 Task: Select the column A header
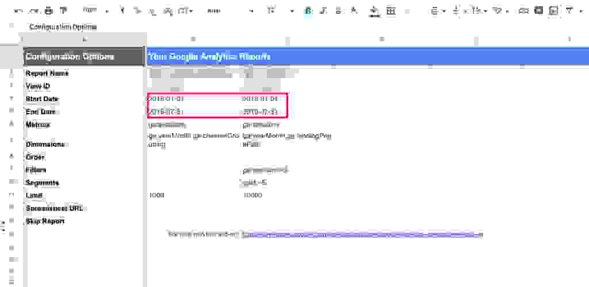coord(83,39)
